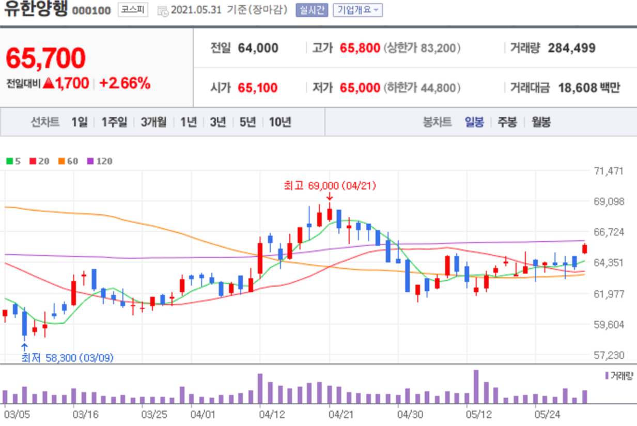Switch to the 일봉 daily candle chart
637x426 pixels.
(474, 122)
